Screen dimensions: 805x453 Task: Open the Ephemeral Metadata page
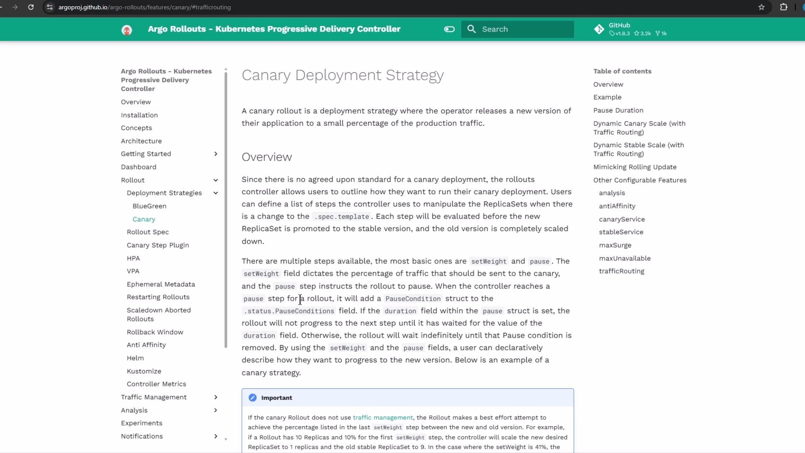pyautogui.click(x=161, y=284)
